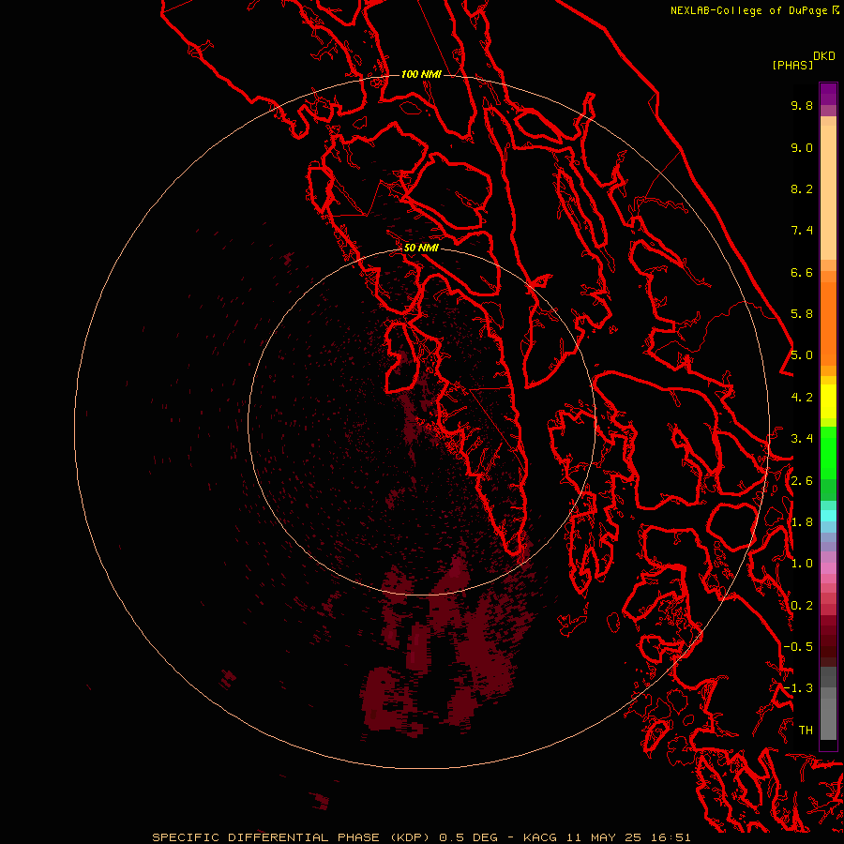Image resolution: width=844 pixels, height=844 pixels.
Task: Click the 0.2 scale value
Action: 802,606
